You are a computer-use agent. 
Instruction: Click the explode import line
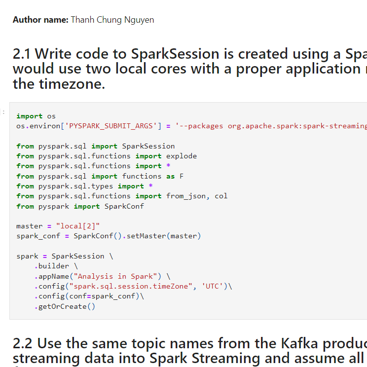[106, 156]
